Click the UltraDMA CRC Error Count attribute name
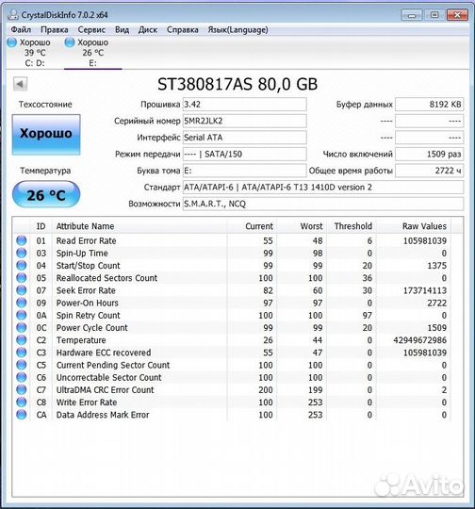This screenshot has width=475, height=509. click(106, 390)
